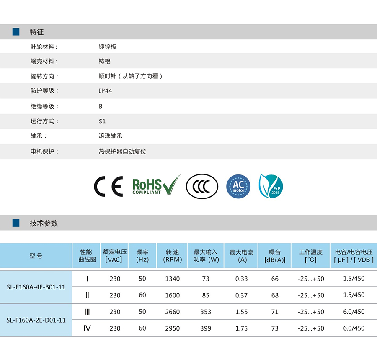Click the 蜗壳材料 label
Viewport: 377px width, 362px height.
pos(44,61)
